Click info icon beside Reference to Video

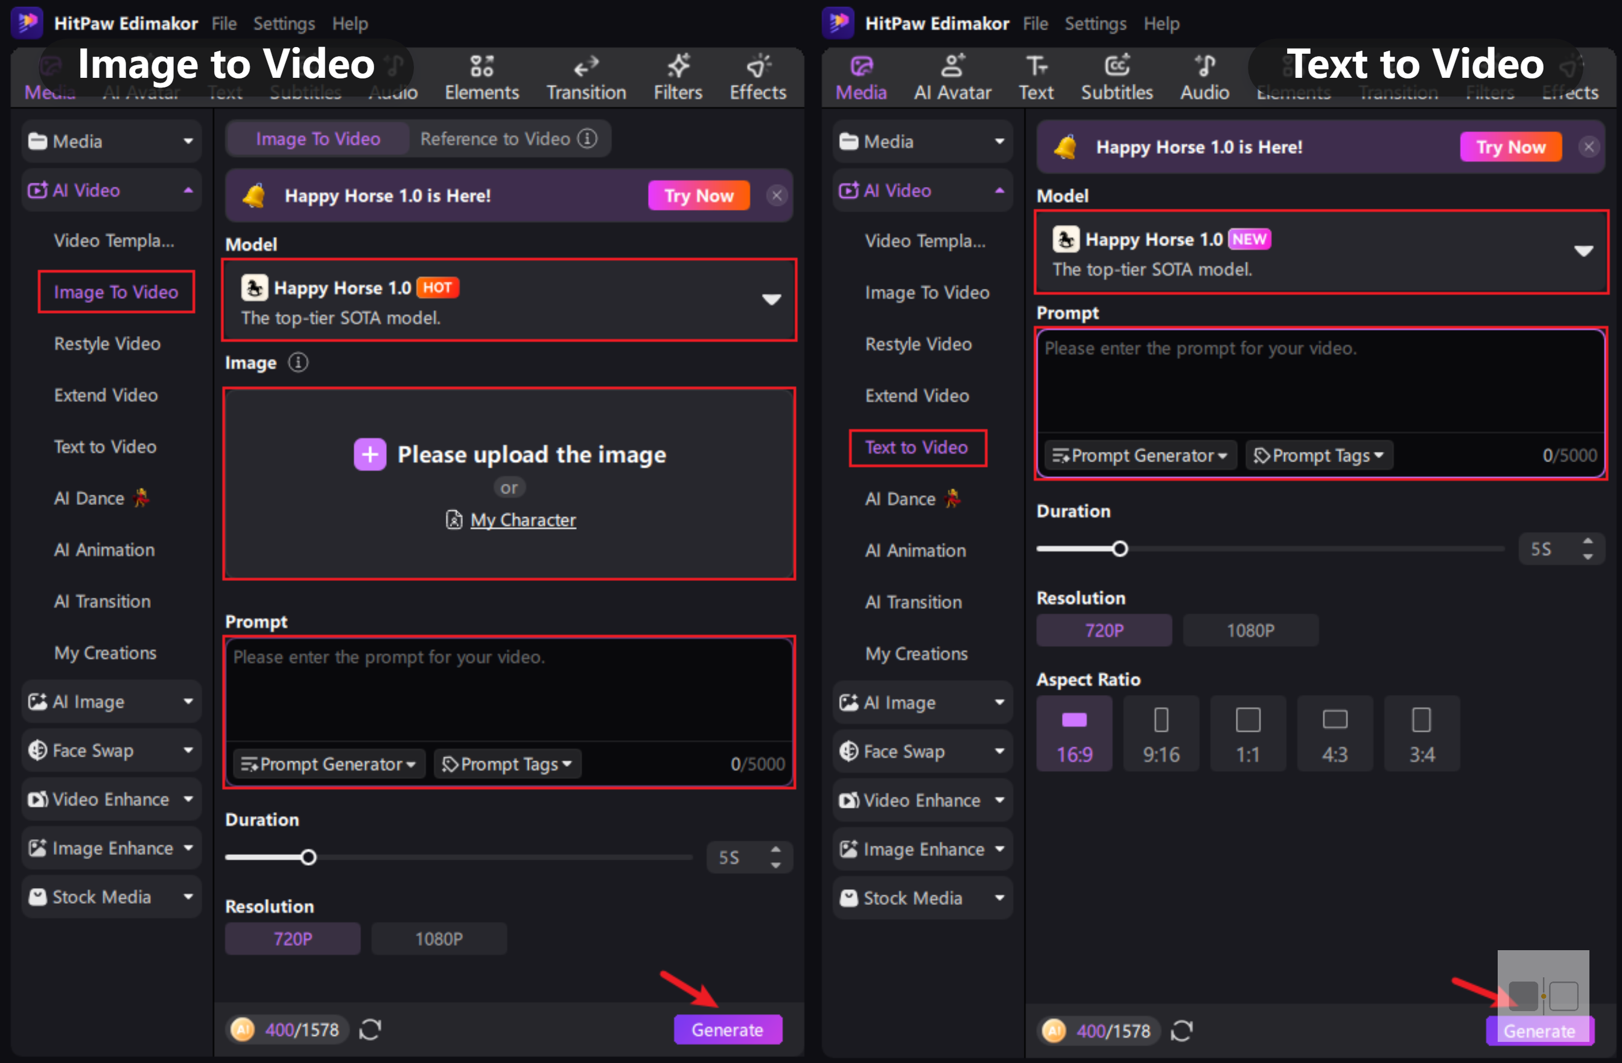(587, 138)
